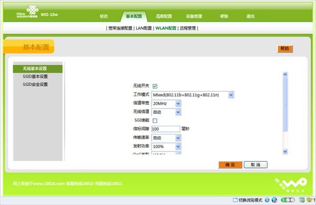Enable the SGI使能 checkbox
The width and height of the screenshot is (316, 205).
pyautogui.click(x=155, y=121)
